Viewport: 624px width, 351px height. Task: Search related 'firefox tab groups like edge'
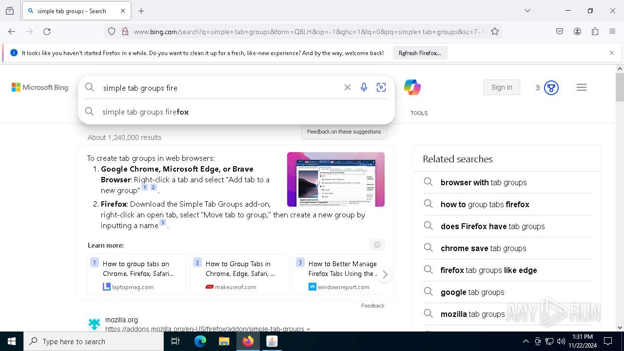pos(507,270)
